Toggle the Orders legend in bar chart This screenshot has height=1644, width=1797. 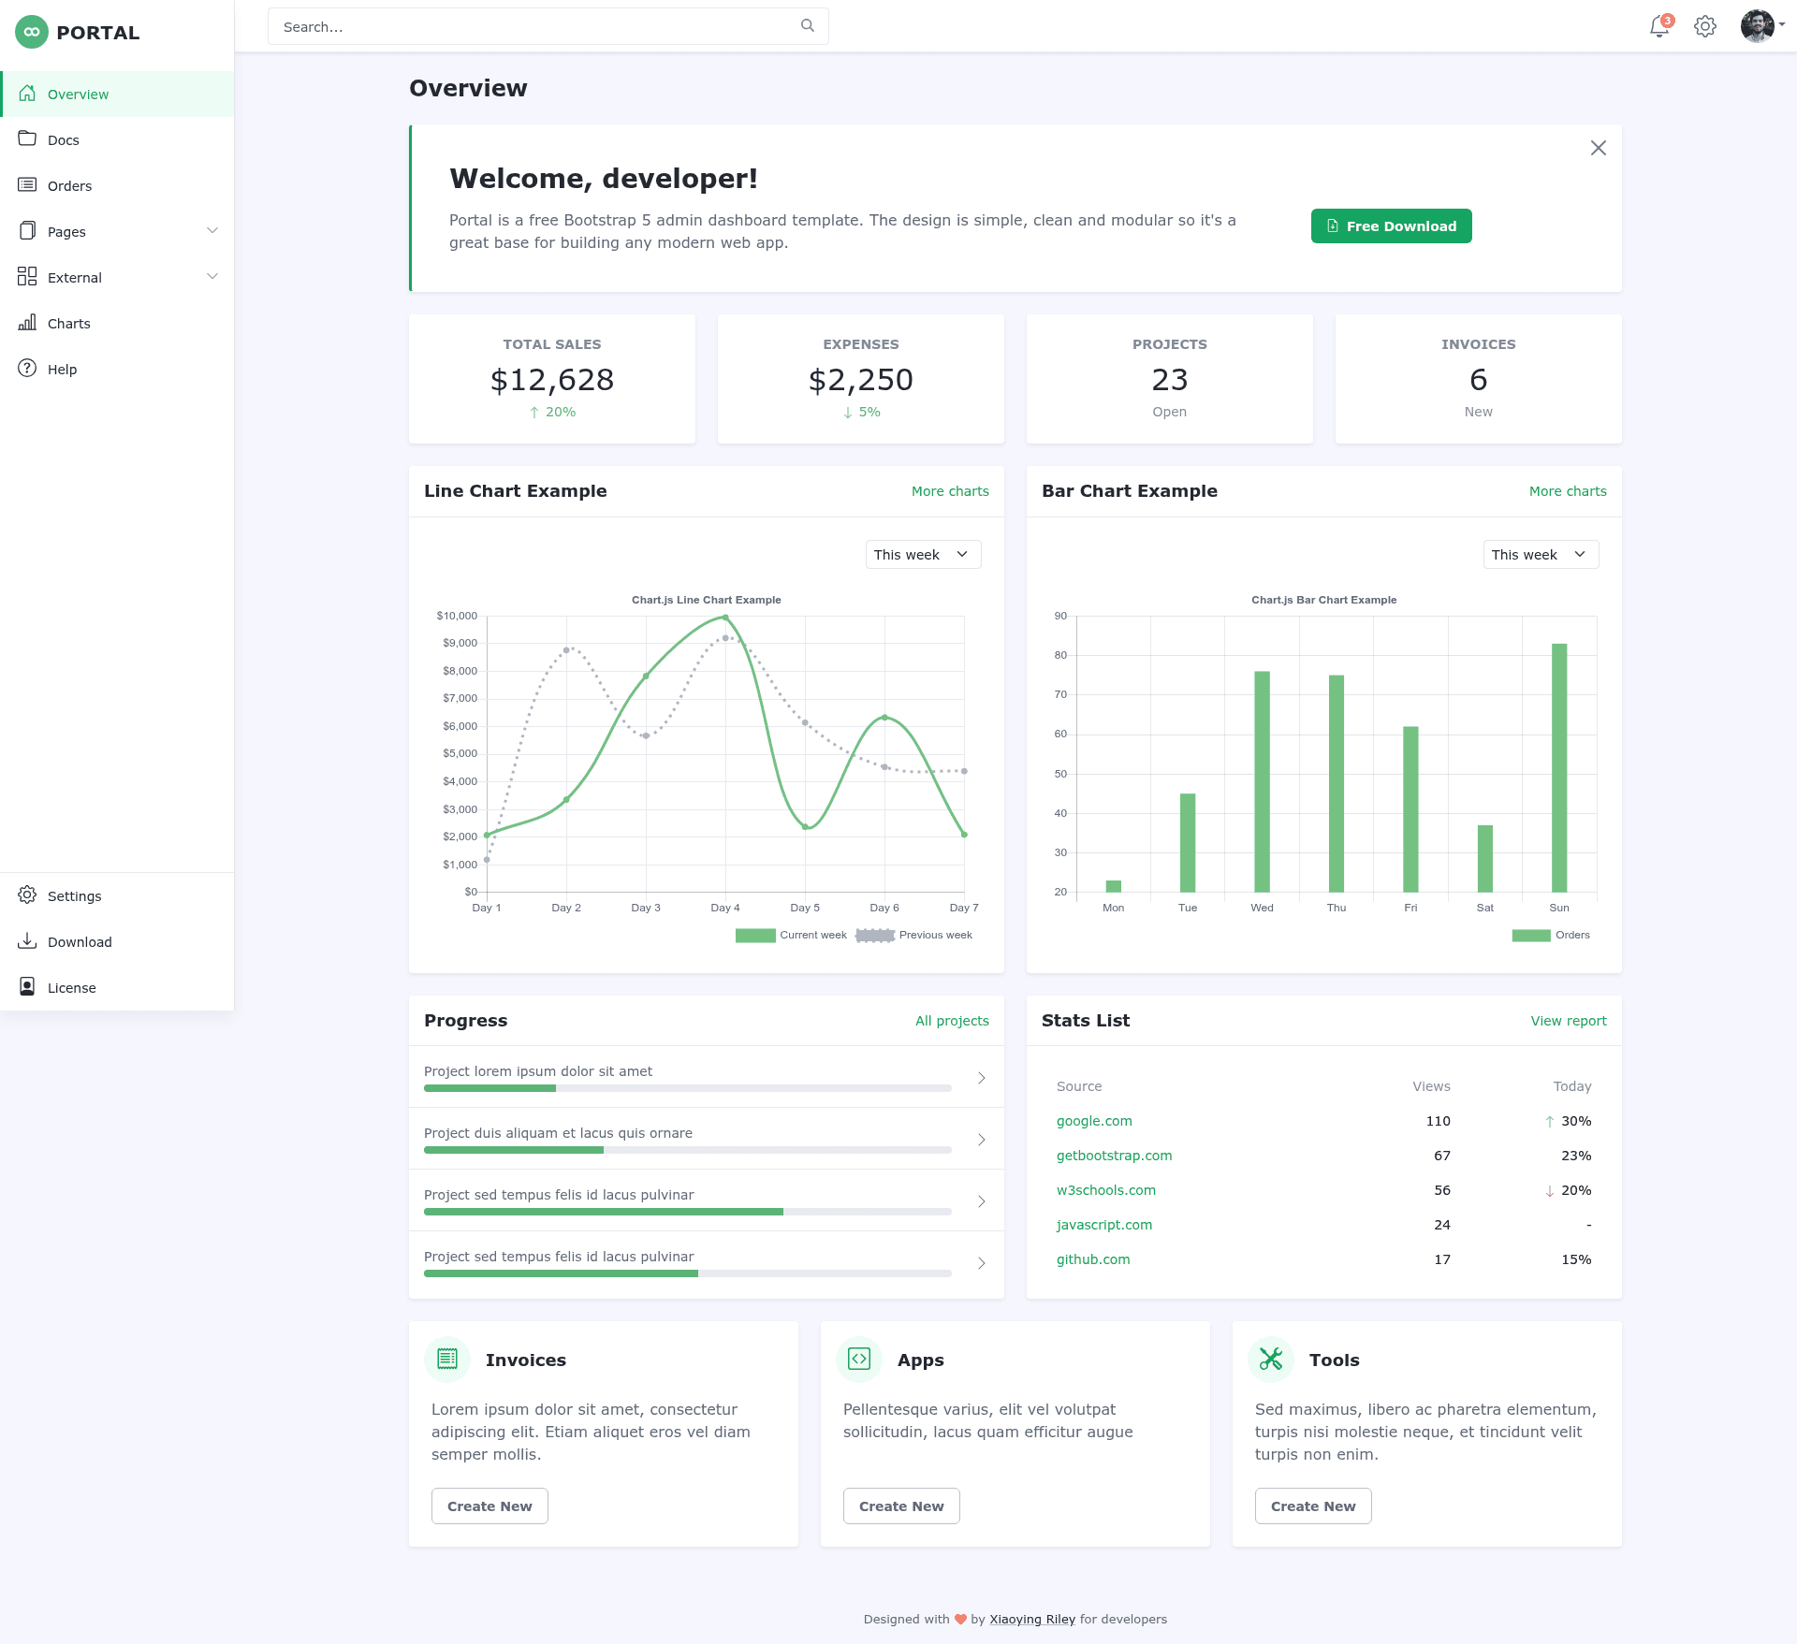1551,935
